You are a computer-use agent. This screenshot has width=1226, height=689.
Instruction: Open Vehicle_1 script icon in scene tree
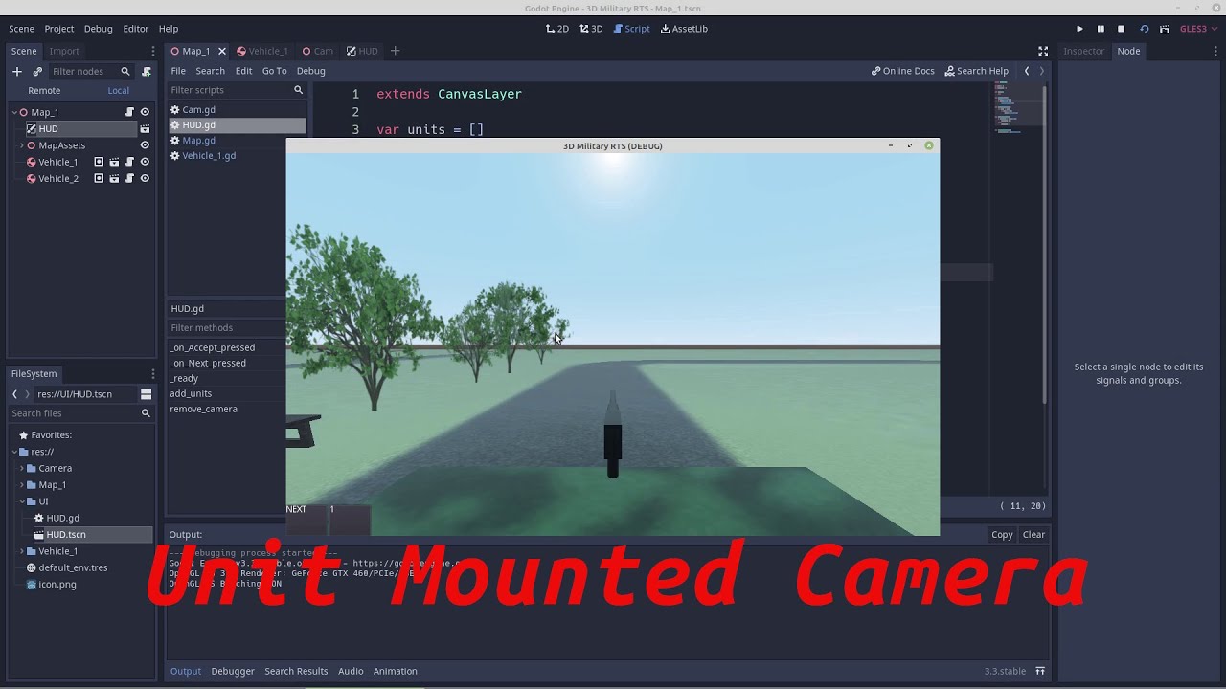point(129,162)
